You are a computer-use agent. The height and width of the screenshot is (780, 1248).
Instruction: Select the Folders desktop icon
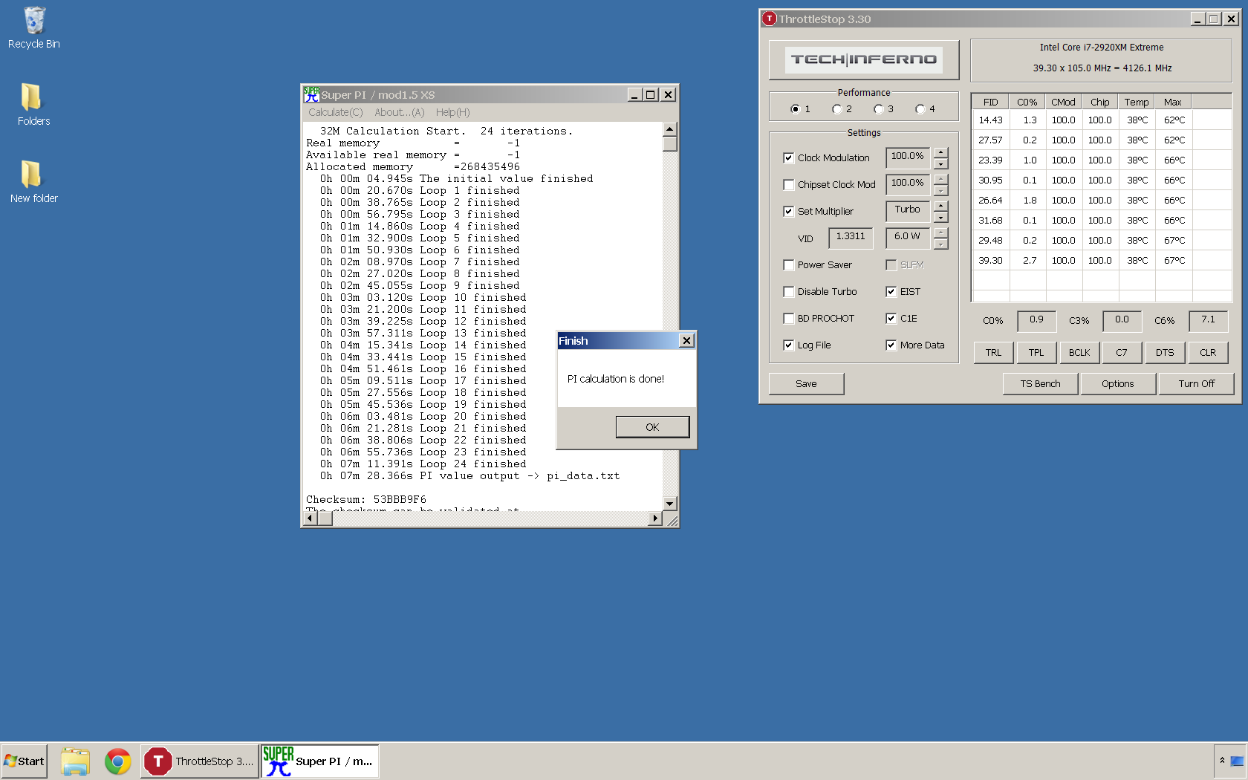[33, 105]
